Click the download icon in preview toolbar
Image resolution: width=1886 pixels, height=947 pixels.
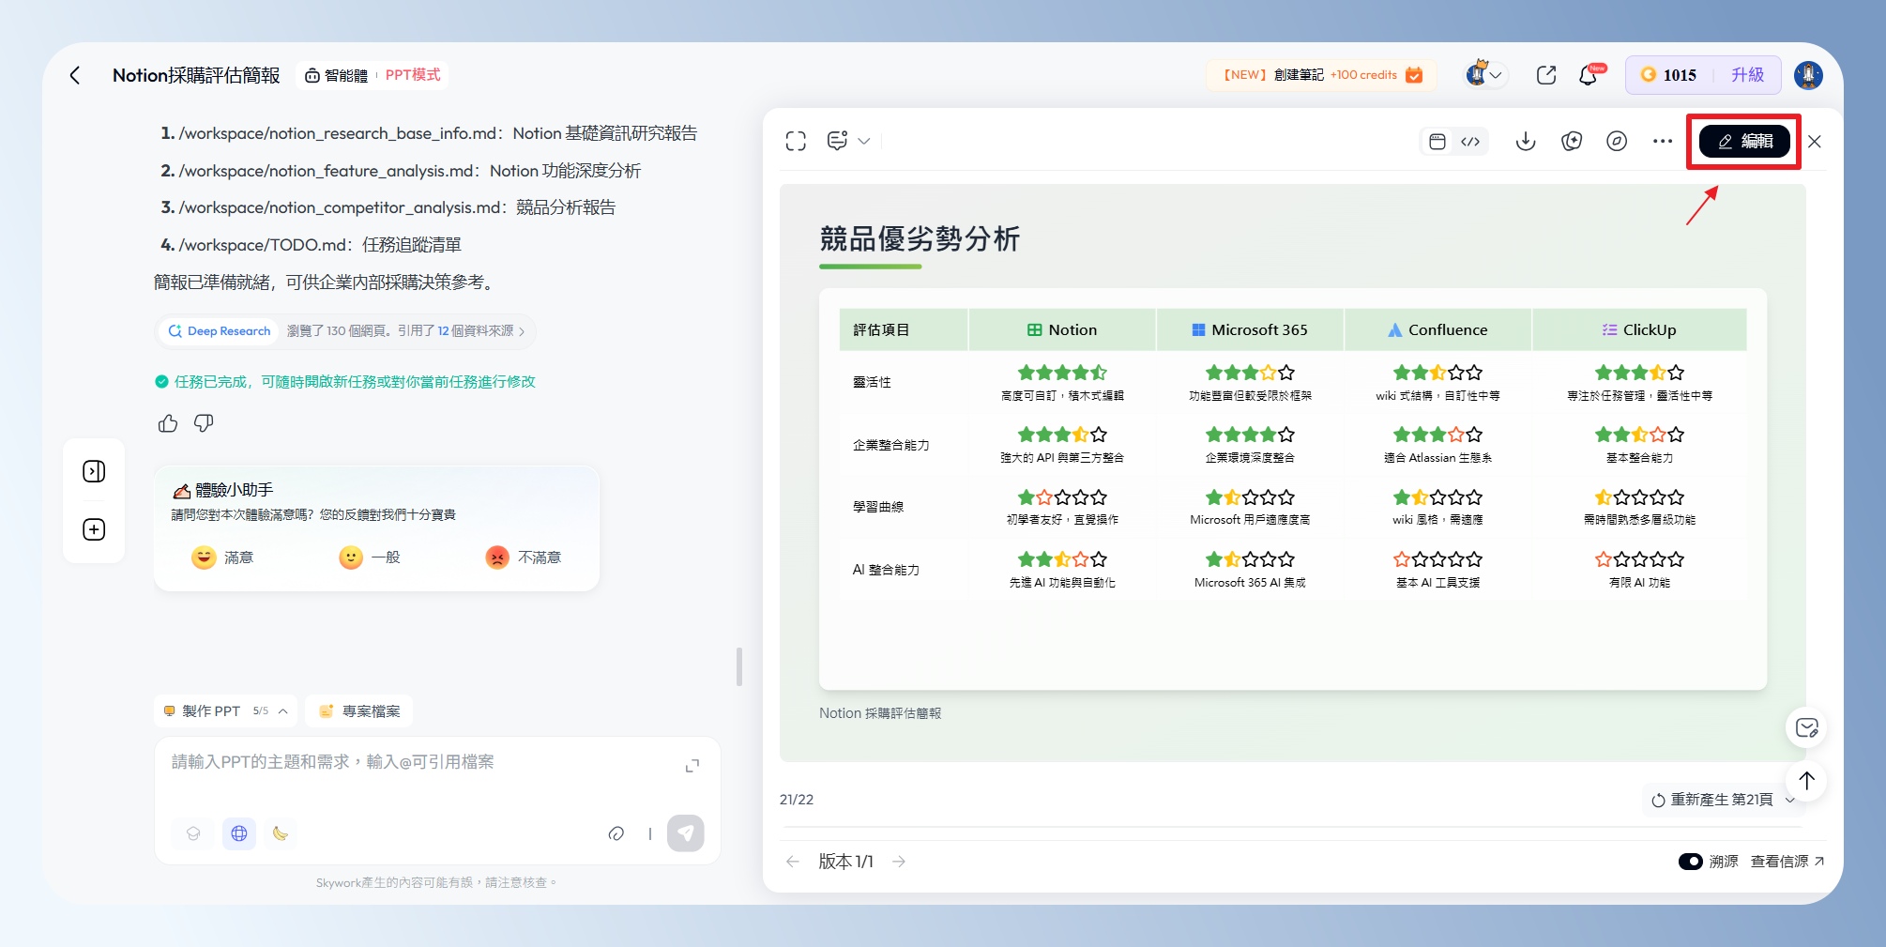click(1526, 141)
